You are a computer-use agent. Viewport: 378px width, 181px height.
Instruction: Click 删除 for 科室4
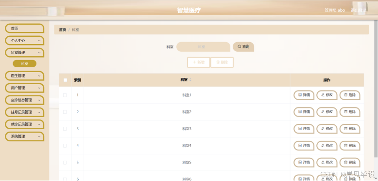pos(350,146)
